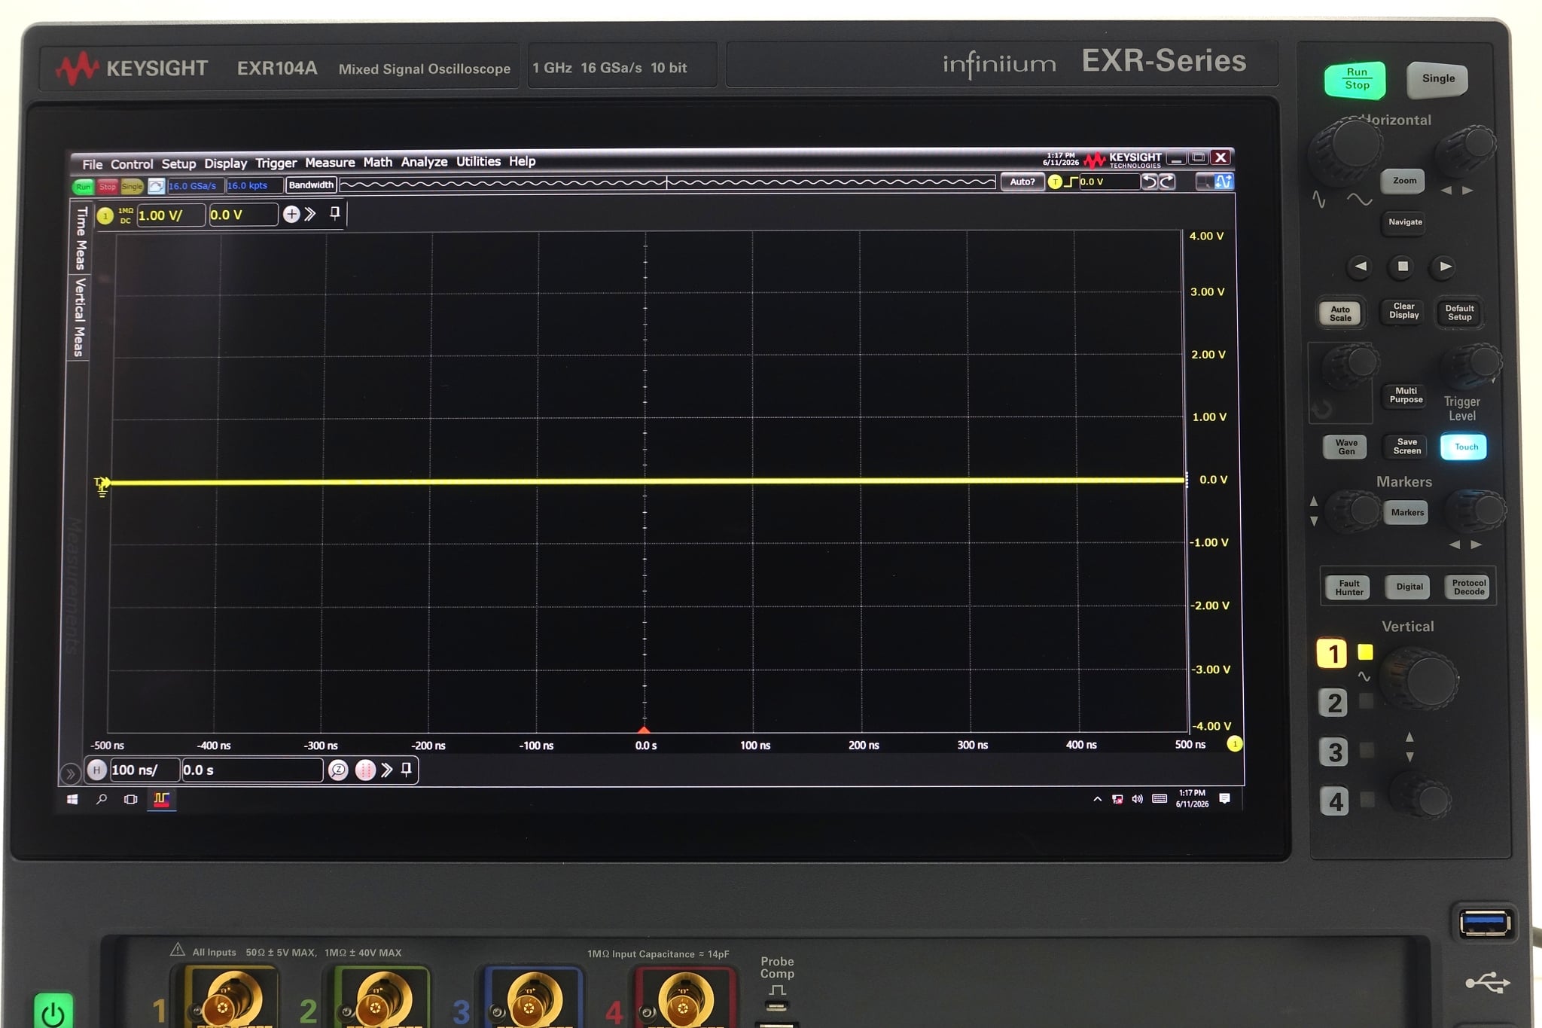Viewport: 1542px width, 1028px height.
Task: Toggle the channel 2 hardware button
Action: tap(1333, 703)
